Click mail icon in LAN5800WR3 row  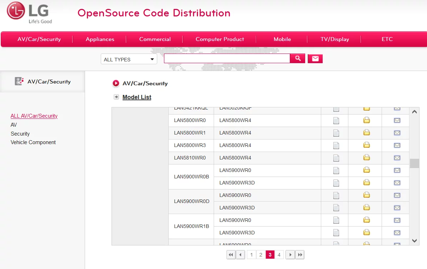click(397, 145)
